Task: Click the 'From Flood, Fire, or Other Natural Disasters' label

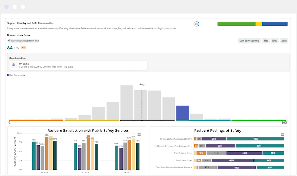Action: click(174, 167)
